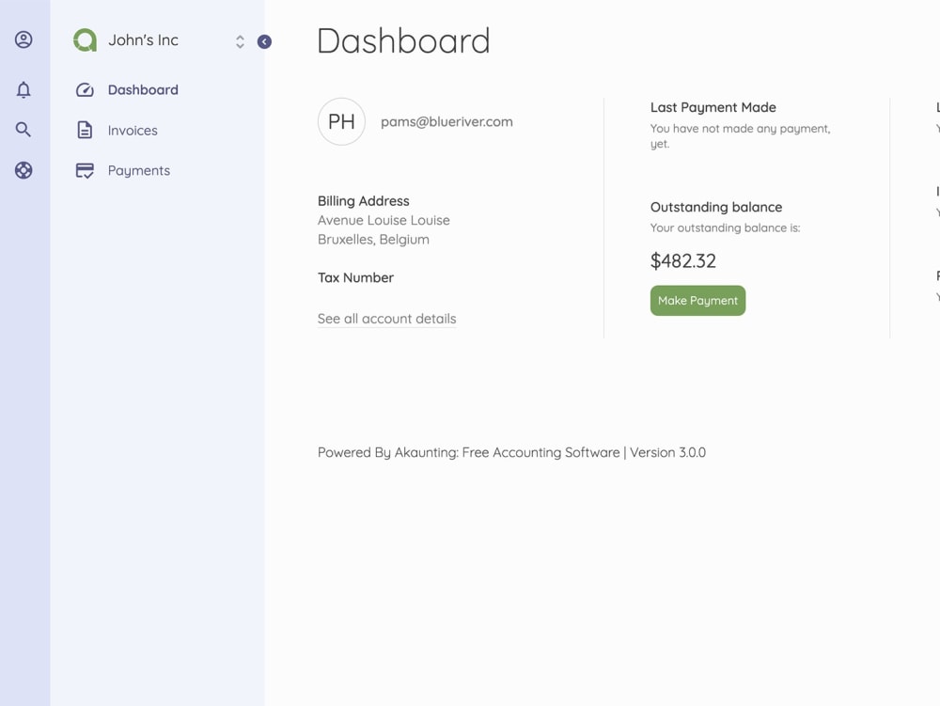Click the Invoices document icon
Image resolution: width=940 pixels, height=706 pixels.
85,130
